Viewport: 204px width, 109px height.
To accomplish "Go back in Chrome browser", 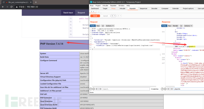I will pos(3,7).
